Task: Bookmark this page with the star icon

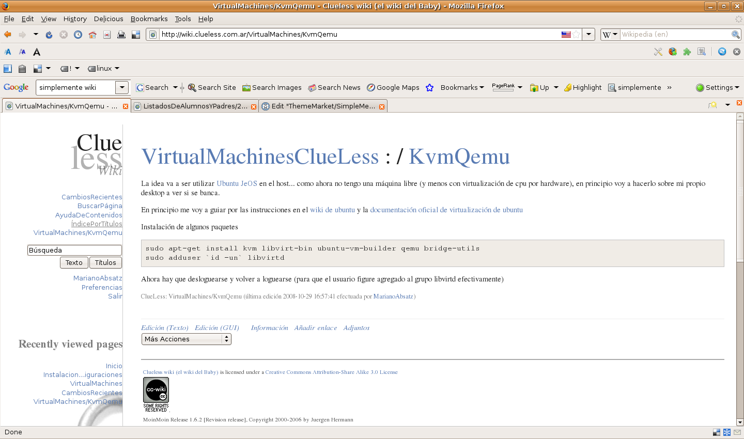Action: (576, 35)
